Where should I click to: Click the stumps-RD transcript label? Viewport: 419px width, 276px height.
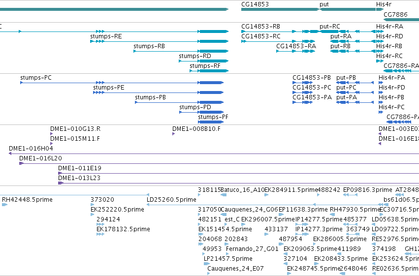pos(195,56)
